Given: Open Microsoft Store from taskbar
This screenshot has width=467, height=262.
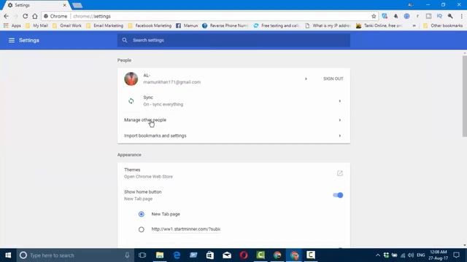Looking at the screenshot, I should [x=210, y=255].
